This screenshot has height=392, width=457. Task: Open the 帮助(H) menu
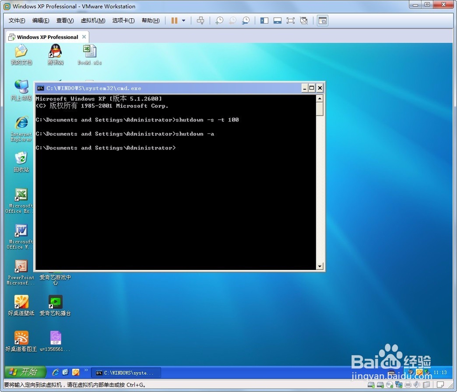(151, 21)
